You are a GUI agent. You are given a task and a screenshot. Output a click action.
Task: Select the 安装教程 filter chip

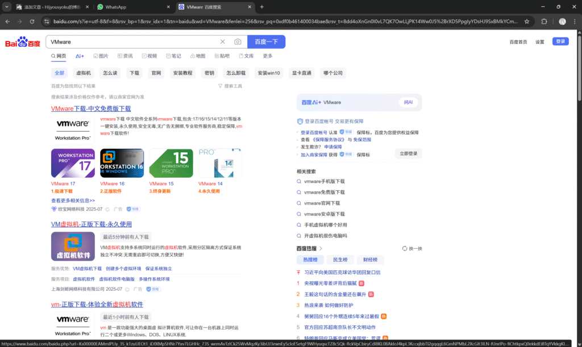[183, 73]
